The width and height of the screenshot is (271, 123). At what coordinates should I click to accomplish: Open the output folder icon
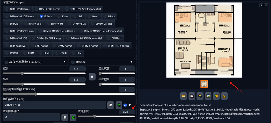pos(184,96)
